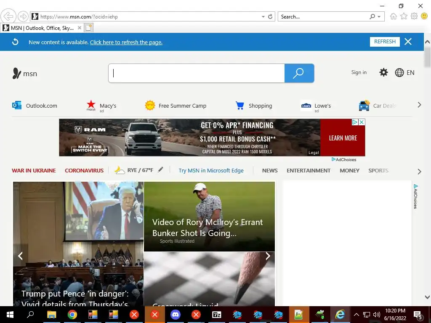The height and width of the screenshot is (323, 431).
Task: Show hidden system tray icons chevron
Action: coord(356,315)
